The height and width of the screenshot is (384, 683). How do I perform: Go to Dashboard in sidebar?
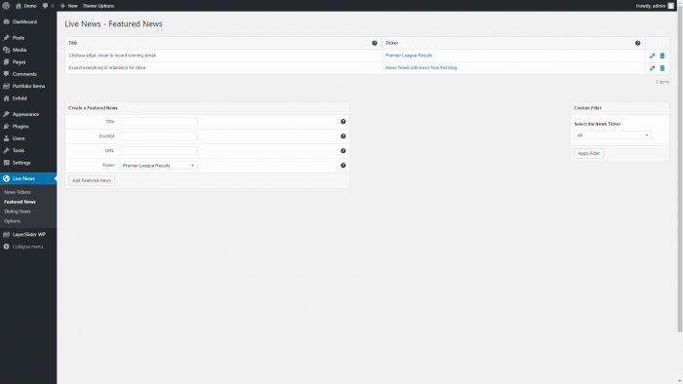click(24, 21)
